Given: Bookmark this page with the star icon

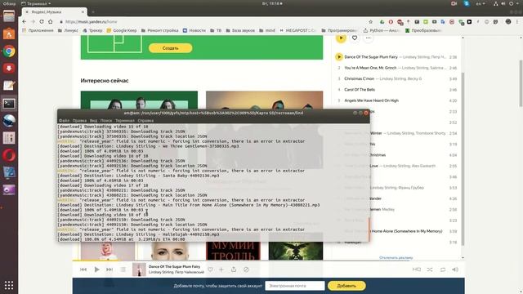Looking at the screenshot, I should [370, 22].
